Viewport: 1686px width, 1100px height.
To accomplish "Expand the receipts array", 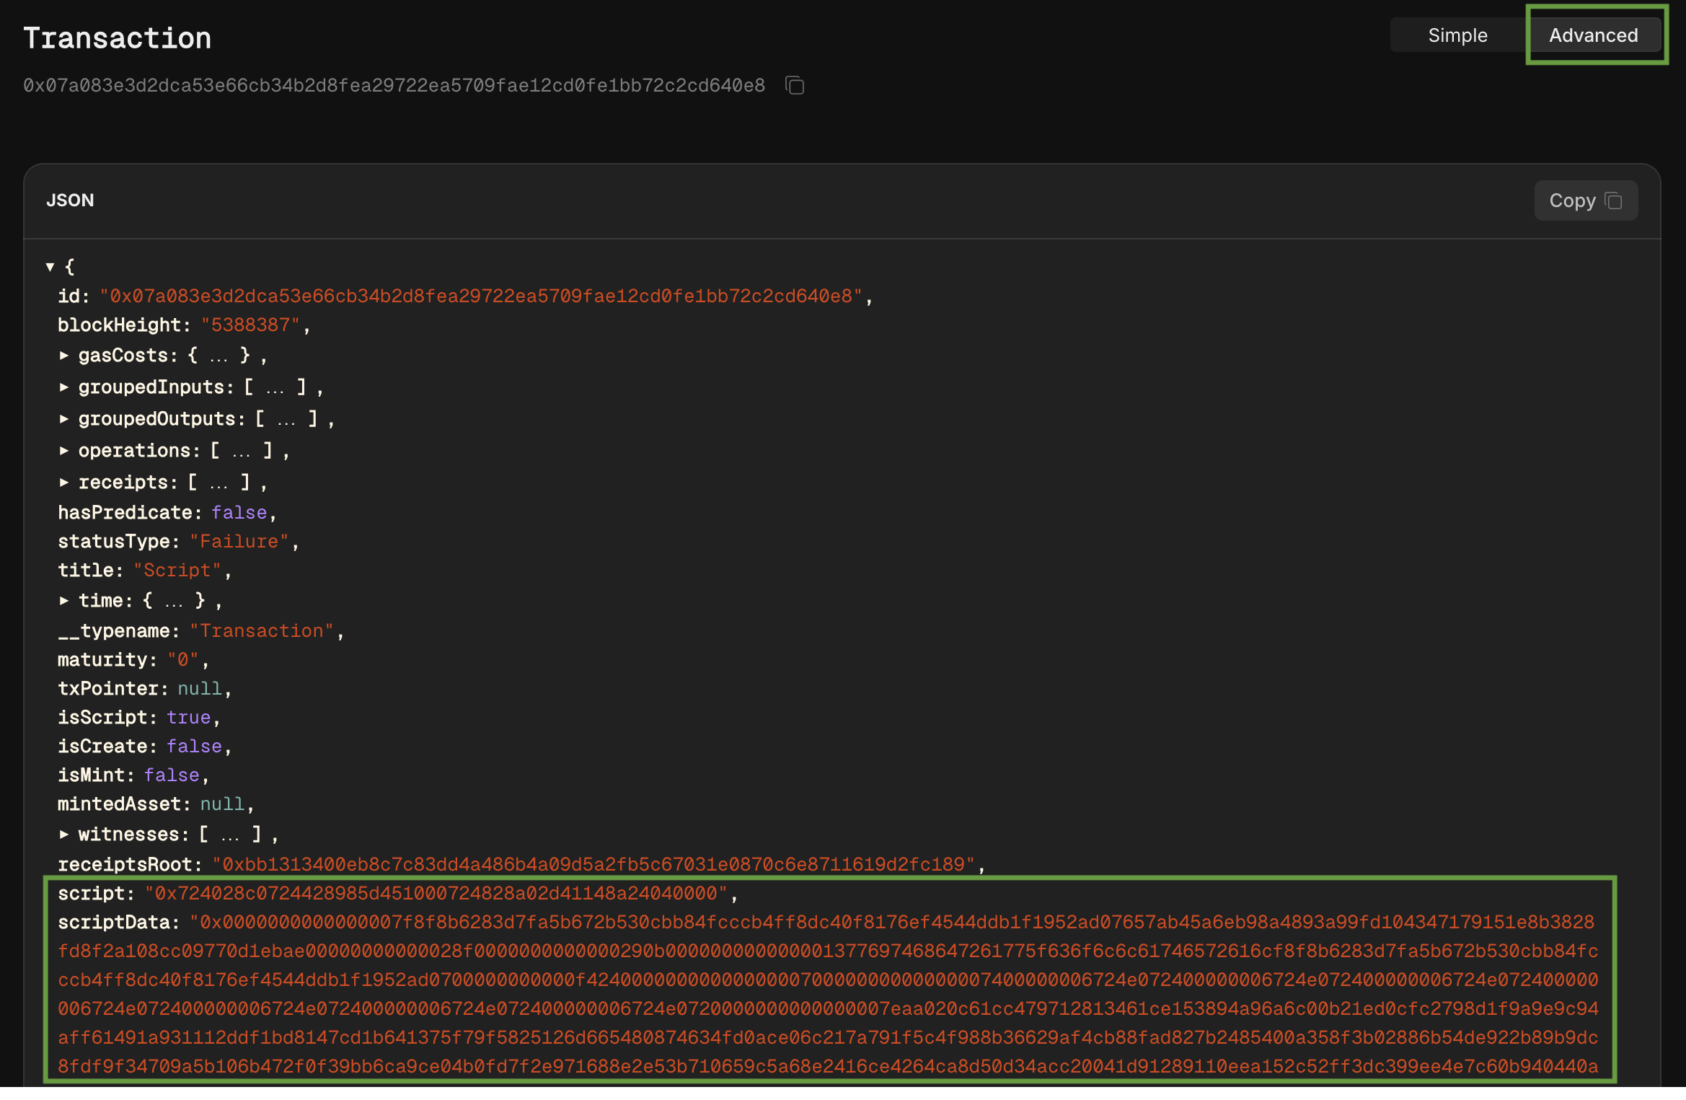I will click(x=64, y=483).
